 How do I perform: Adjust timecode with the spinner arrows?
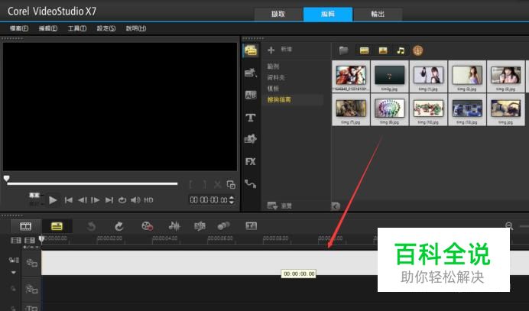(232, 200)
